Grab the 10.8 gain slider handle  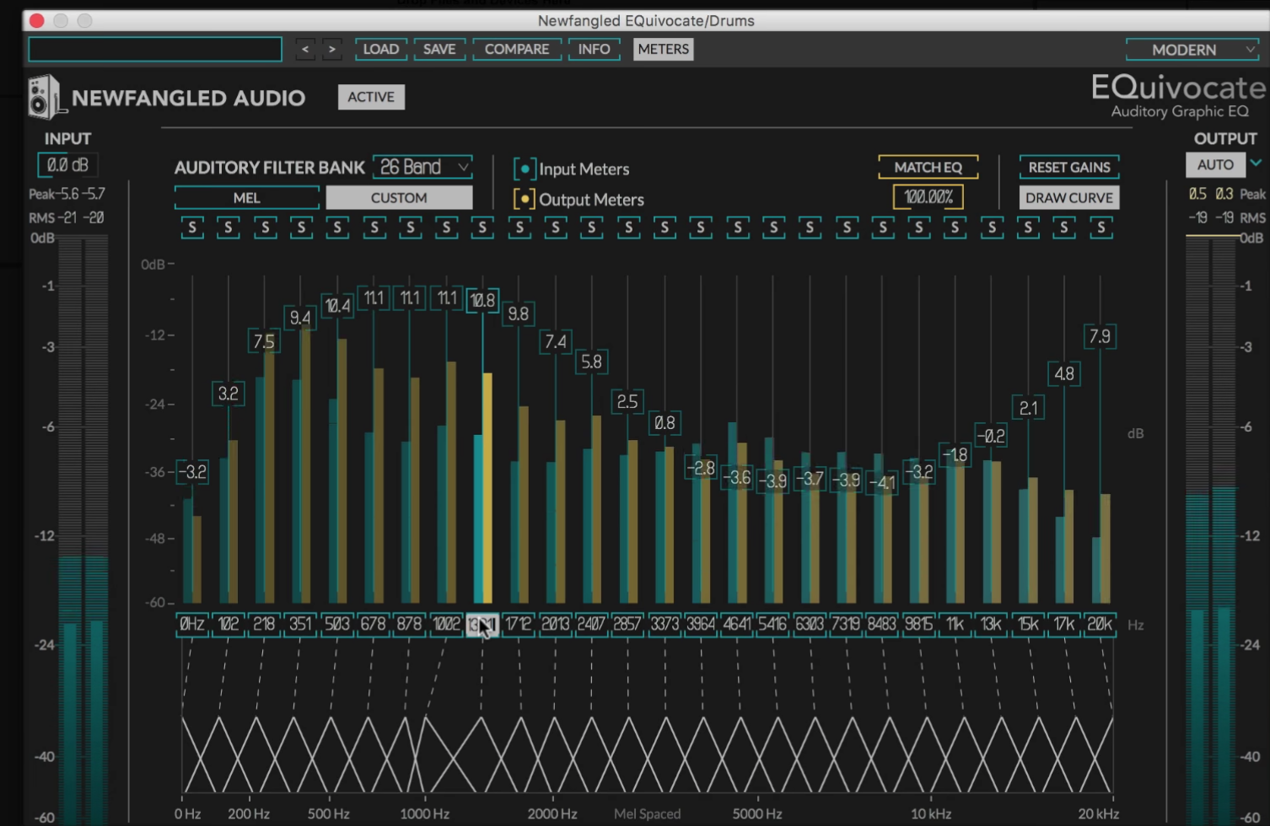[x=482, y=300]
